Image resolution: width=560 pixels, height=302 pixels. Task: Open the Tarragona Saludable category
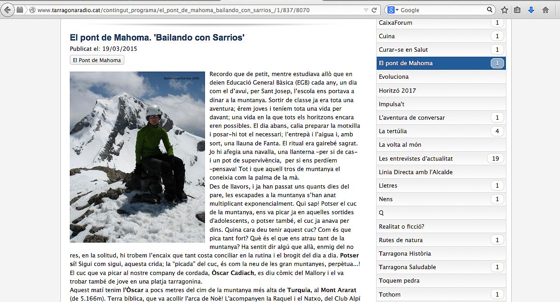[441, 267]
